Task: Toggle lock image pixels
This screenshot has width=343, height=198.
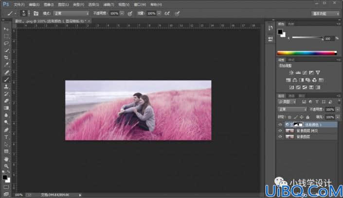Action: click(296, 117)
